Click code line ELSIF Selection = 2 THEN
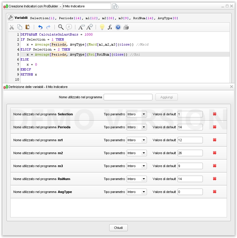The width and height of the screenshot is (237, 238). pos(45,49)
